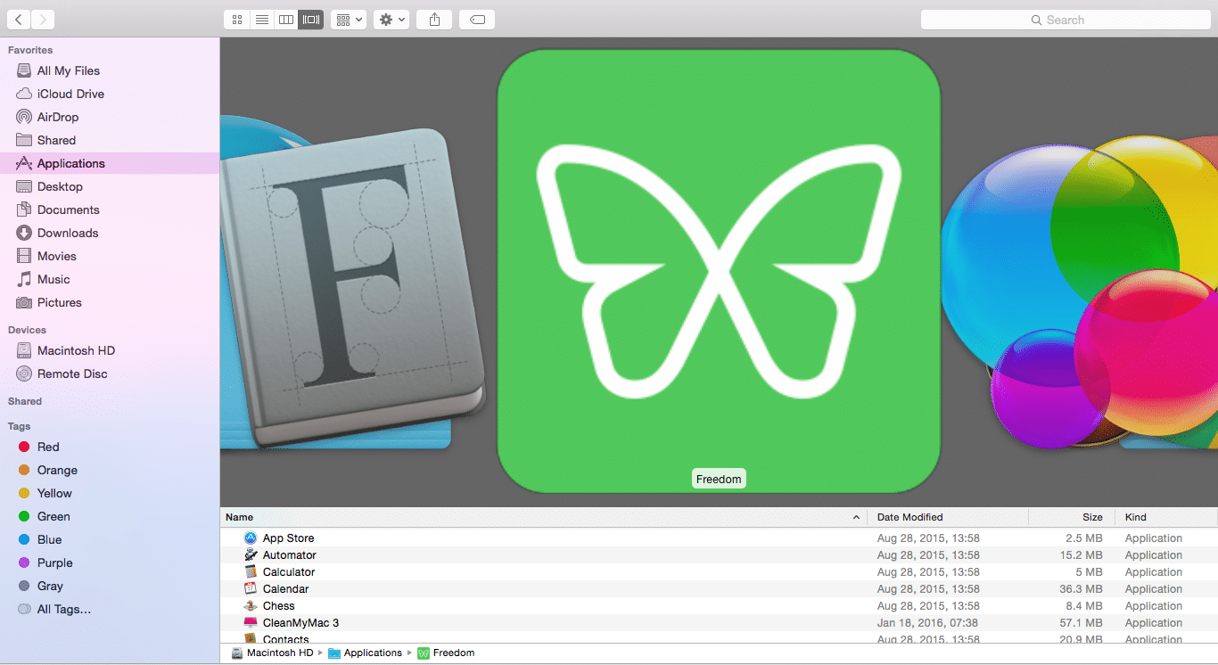Open iCloud Drive in sidebar

coord(110,94)
